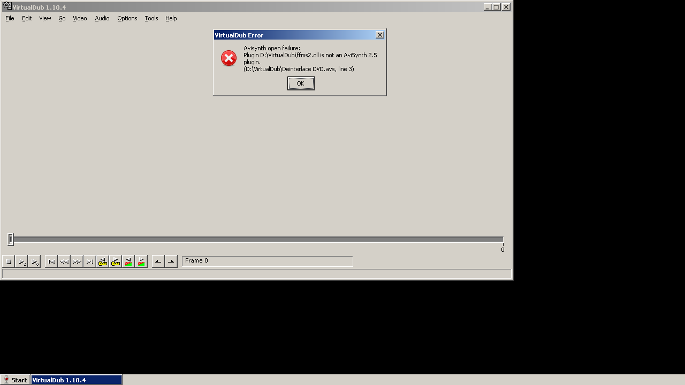Go to previous key frame

coord(103,261)
